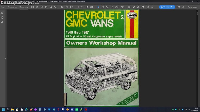200x112 pixels.
Task: Switch to the Ferramentas tab
Action: [x=12, y=7]
